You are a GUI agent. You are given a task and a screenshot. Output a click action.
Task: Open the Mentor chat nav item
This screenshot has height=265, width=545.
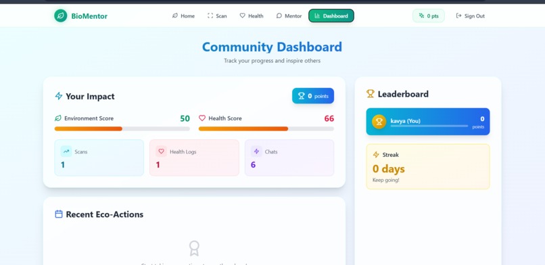click(x=289, y=16)
